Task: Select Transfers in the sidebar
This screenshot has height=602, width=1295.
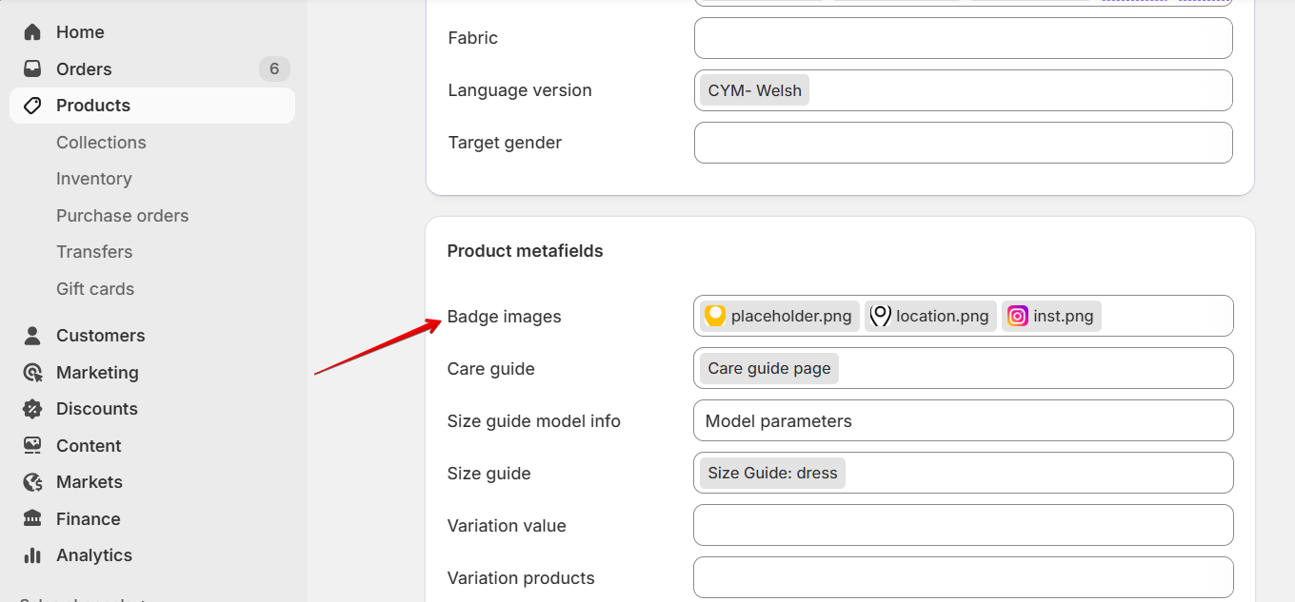Action: coord(94,252)
